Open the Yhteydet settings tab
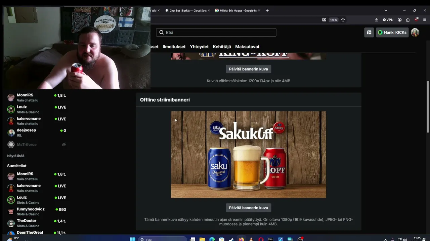This screenshot has width=430, height=241. [199, 47]
